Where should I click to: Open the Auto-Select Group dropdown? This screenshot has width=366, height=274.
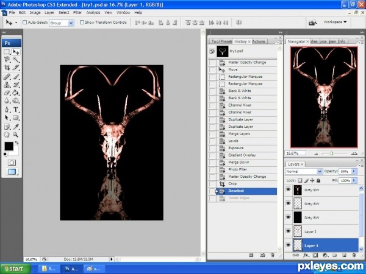coord(71,23)
